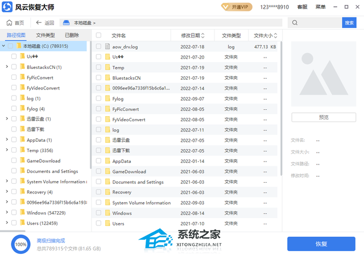Expand the Temp (3356) tree node
Image resolution: width=364 pixels, height=255 pixels.
[7, 150]
